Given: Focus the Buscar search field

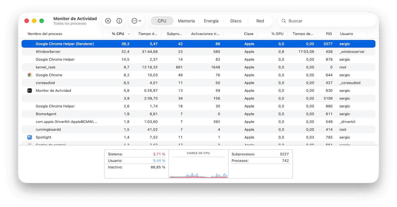Looking at the screenshot, I should coord(327,21).
